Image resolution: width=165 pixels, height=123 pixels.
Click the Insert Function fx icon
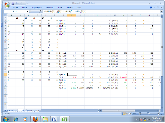[x=40, y=12]
